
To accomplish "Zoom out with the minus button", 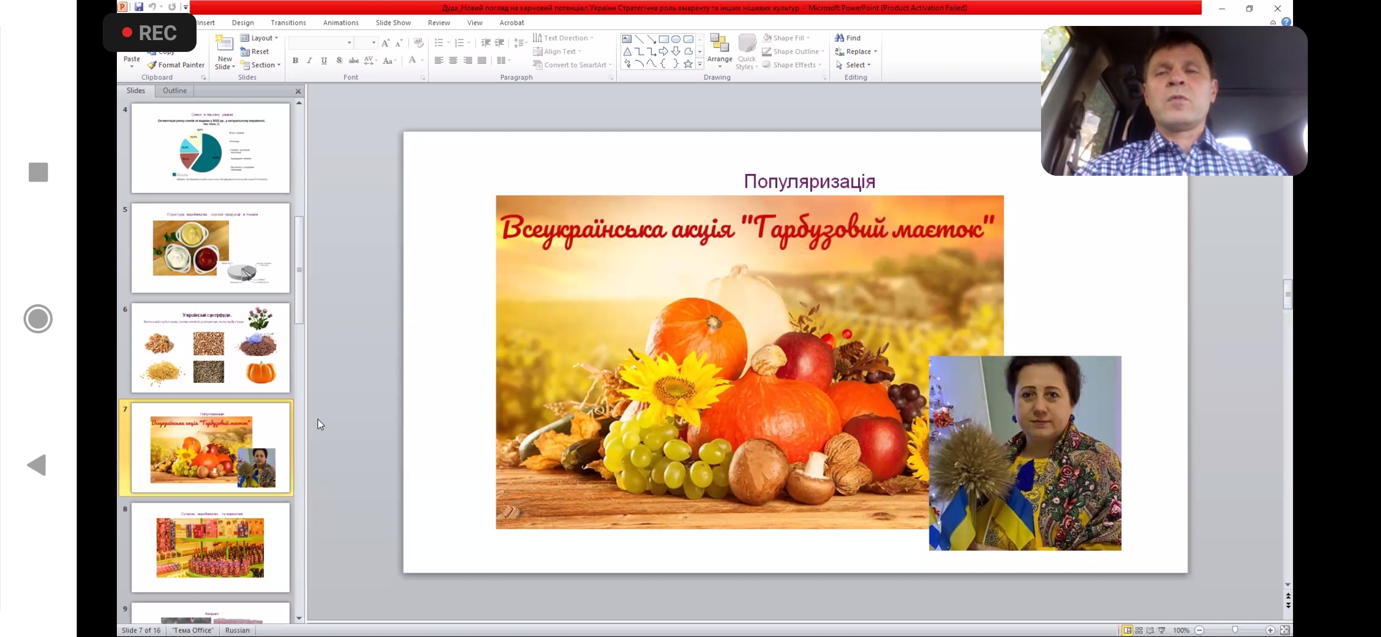I will (x=1199, y=630).
